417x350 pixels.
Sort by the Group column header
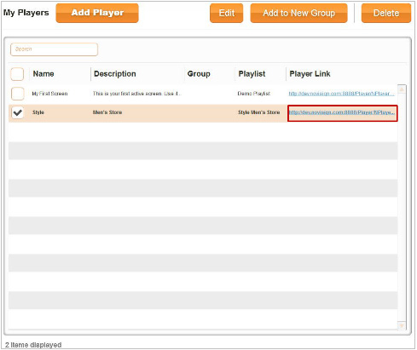199,74
